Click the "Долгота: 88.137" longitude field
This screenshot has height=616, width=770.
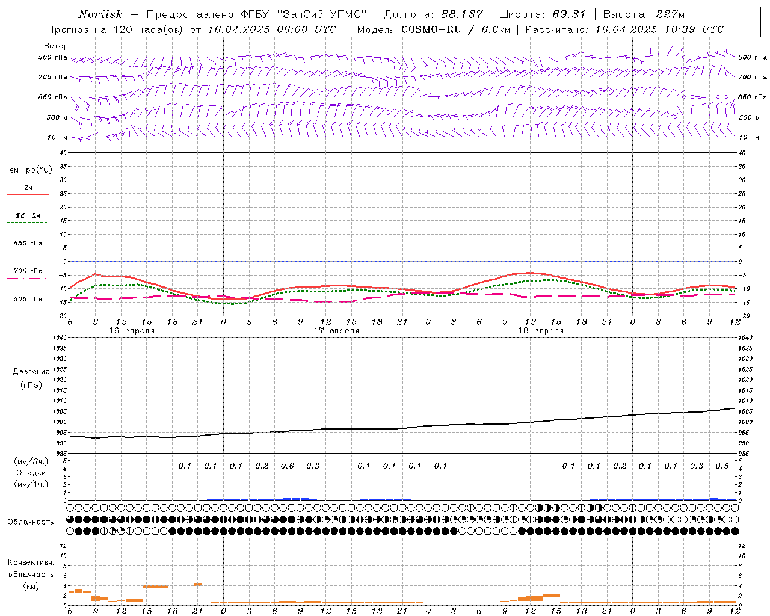pyautogui.click(x=433, y=14)
